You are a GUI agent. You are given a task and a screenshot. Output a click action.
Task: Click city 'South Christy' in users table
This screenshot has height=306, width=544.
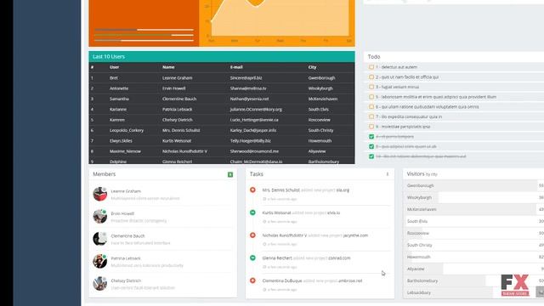coord(320,130)
